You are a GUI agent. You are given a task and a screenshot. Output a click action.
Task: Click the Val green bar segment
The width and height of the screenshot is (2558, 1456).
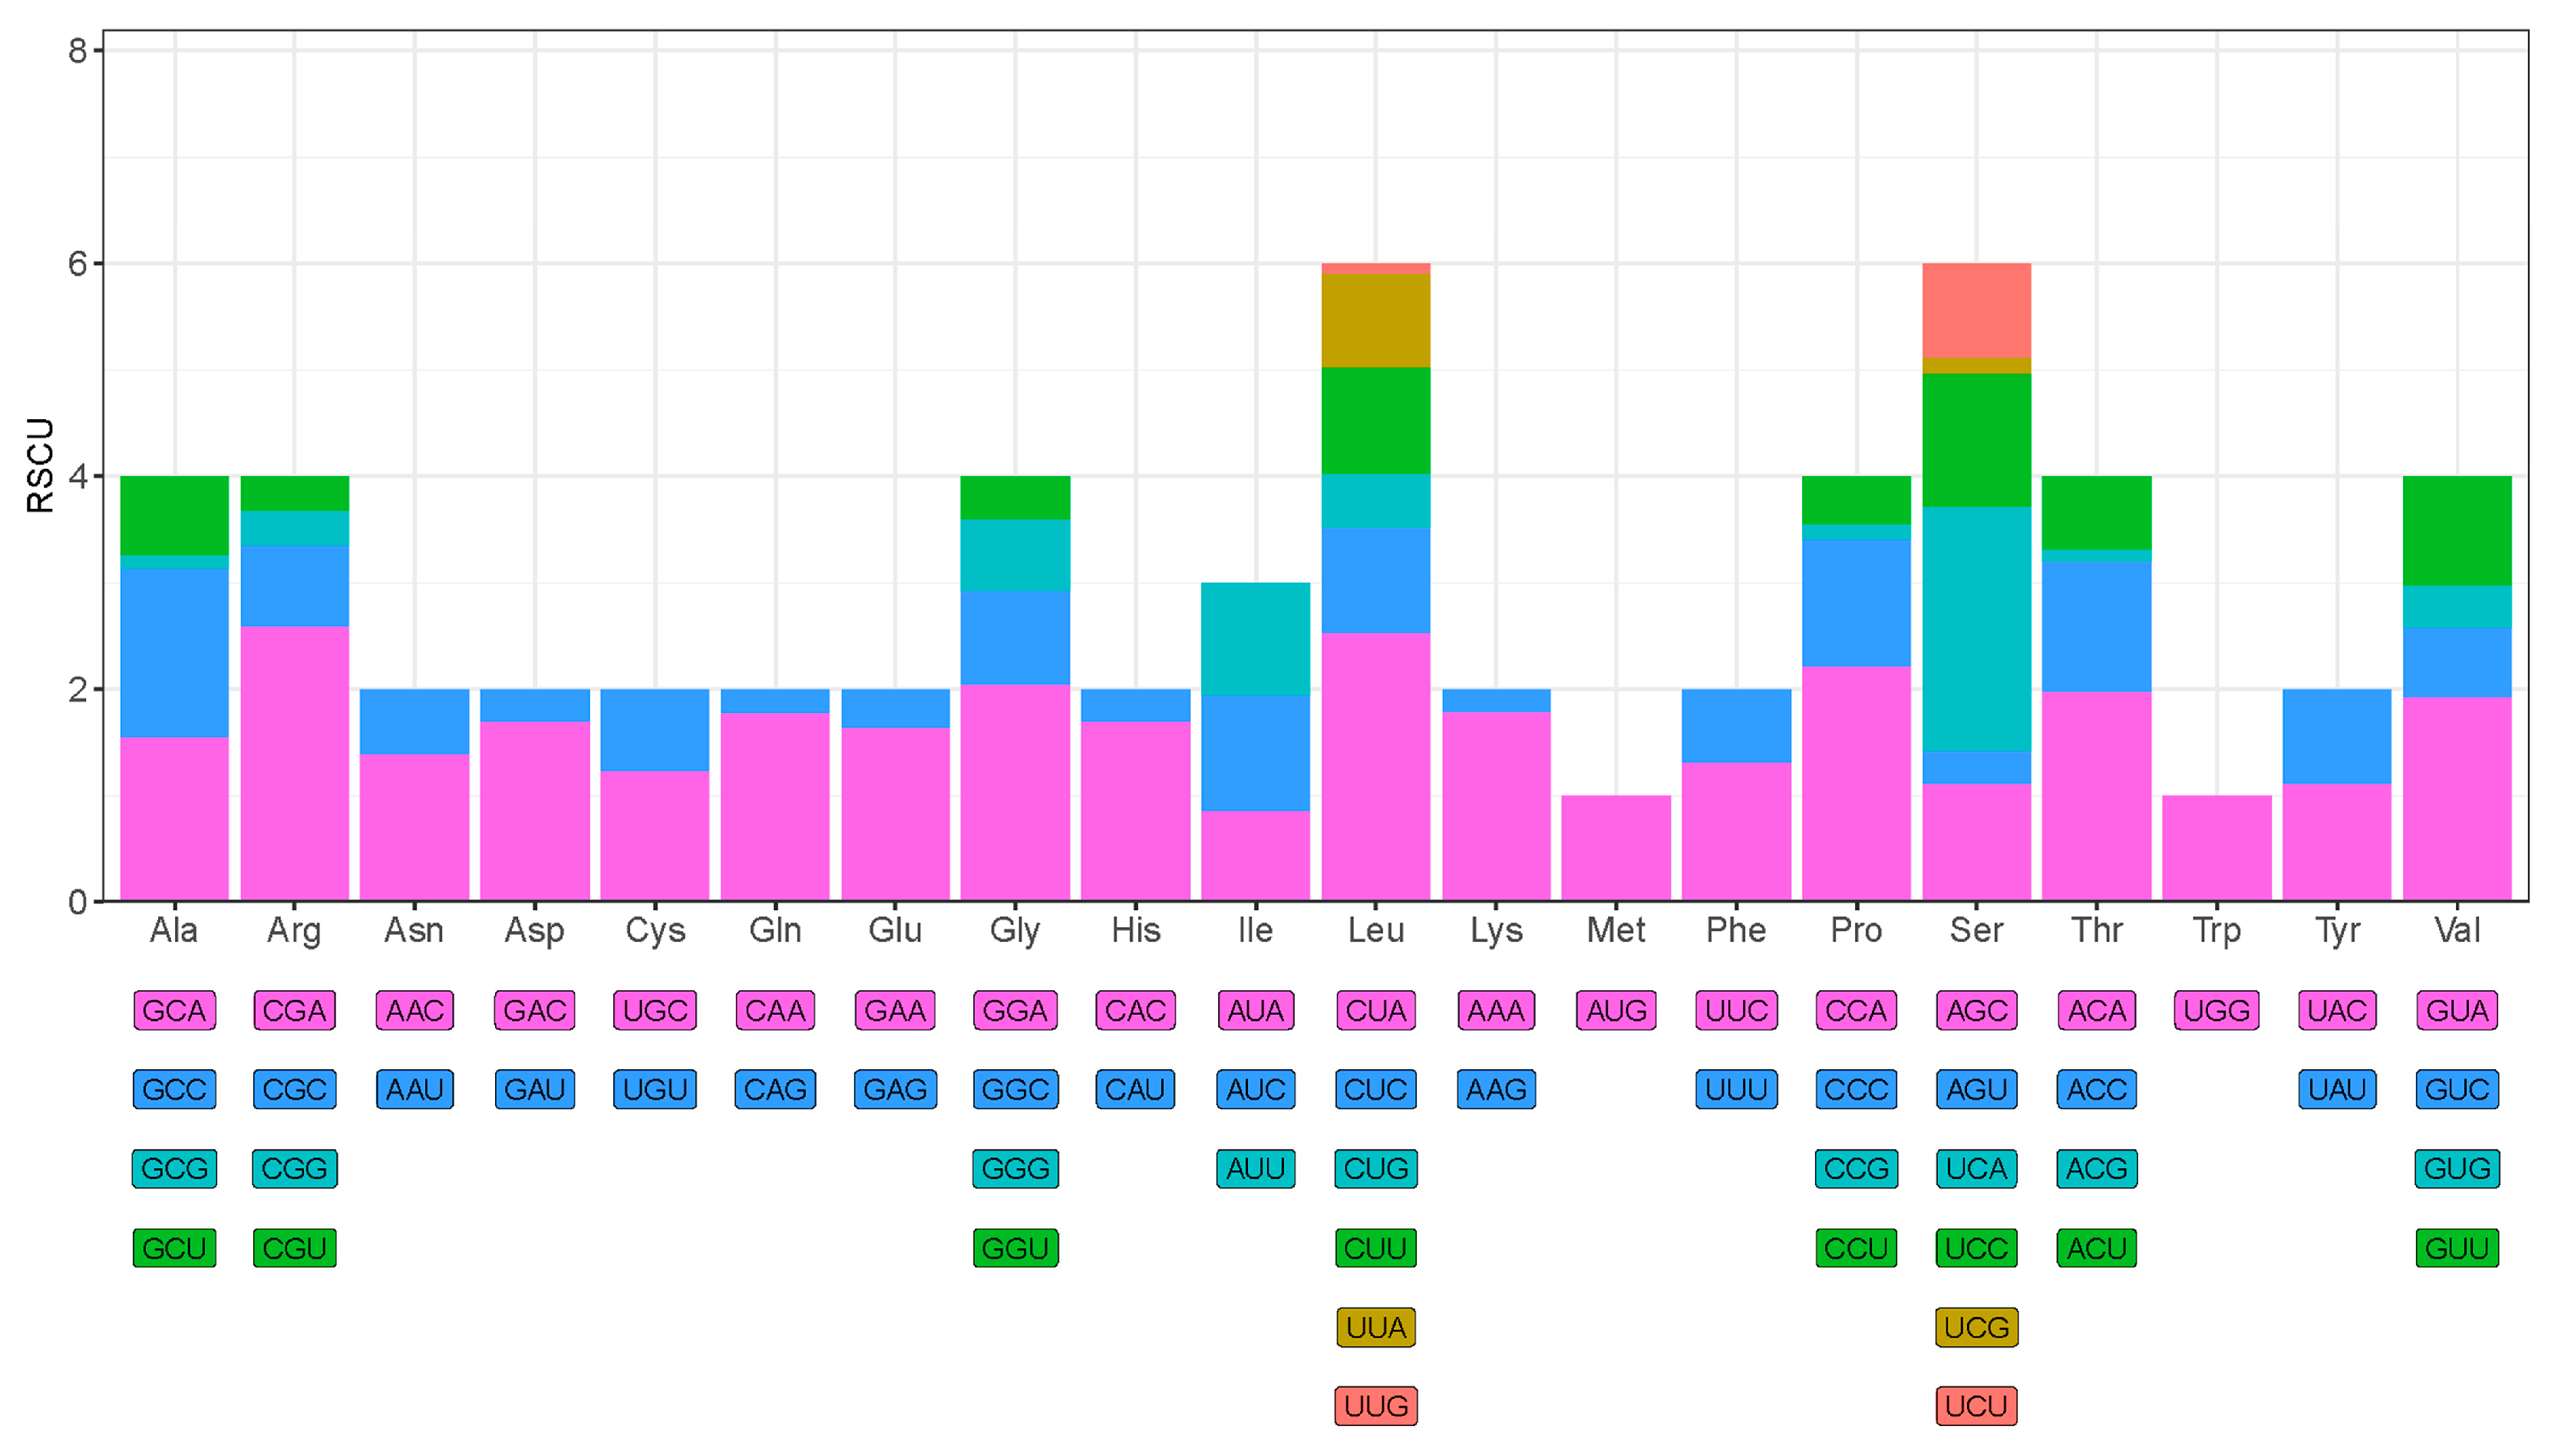(x=2456, y=530)
